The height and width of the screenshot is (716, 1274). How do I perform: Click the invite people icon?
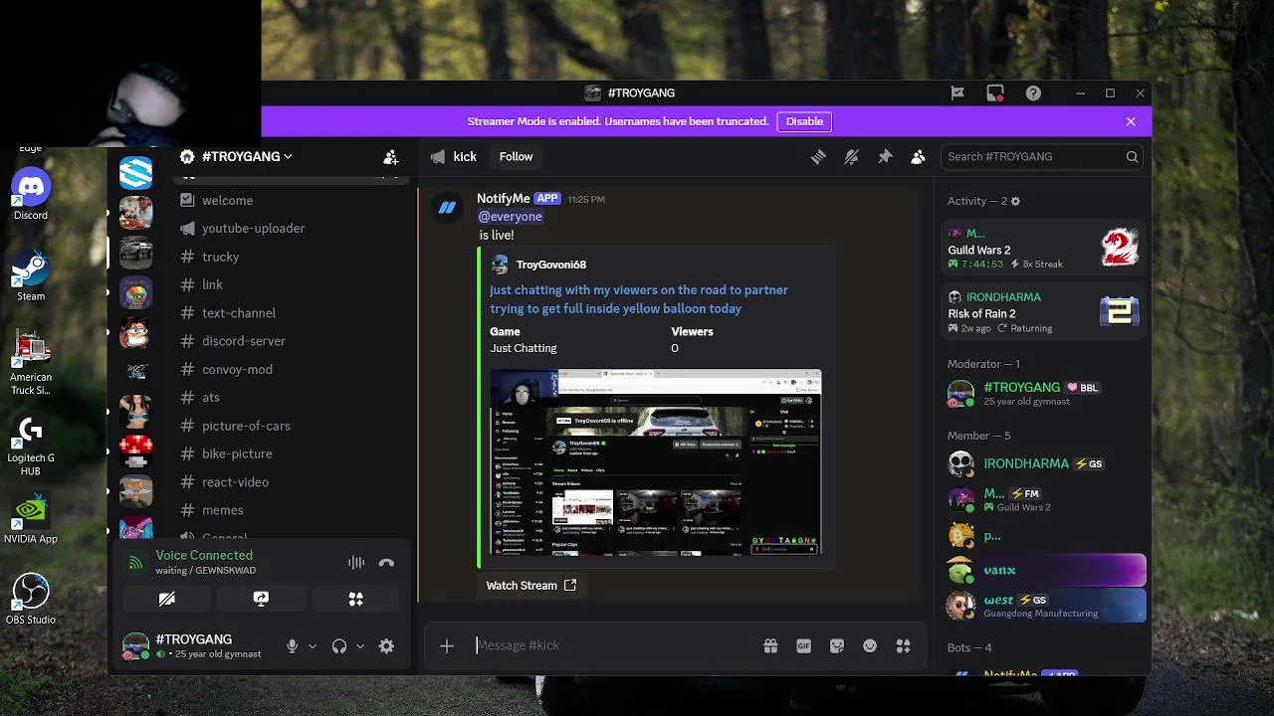pos(390,157)
